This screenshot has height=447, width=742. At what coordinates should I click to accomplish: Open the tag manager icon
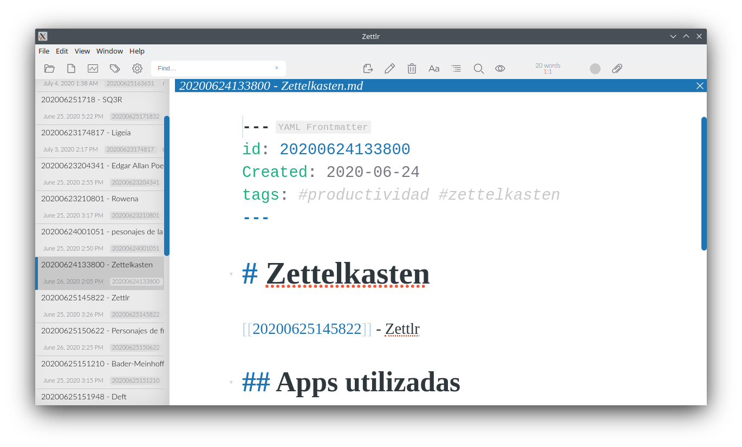(115, 68)
